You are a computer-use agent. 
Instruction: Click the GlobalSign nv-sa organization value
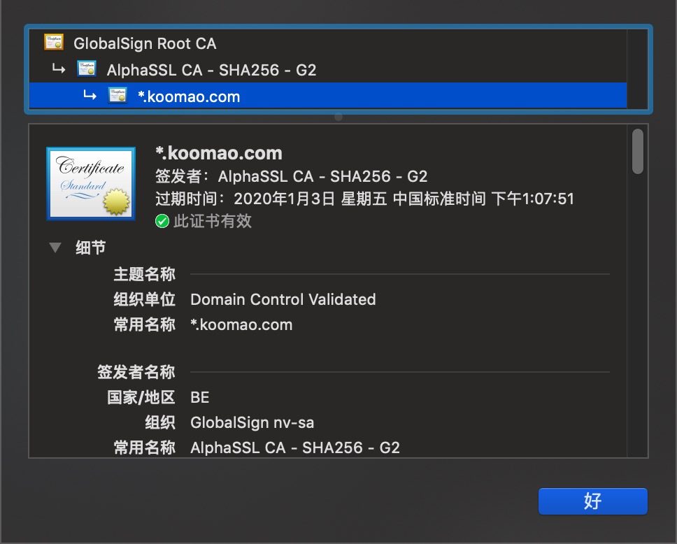click(252, 422)
